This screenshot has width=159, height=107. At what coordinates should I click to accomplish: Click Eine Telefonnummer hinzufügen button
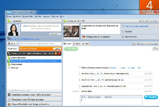tap(145, 44)
